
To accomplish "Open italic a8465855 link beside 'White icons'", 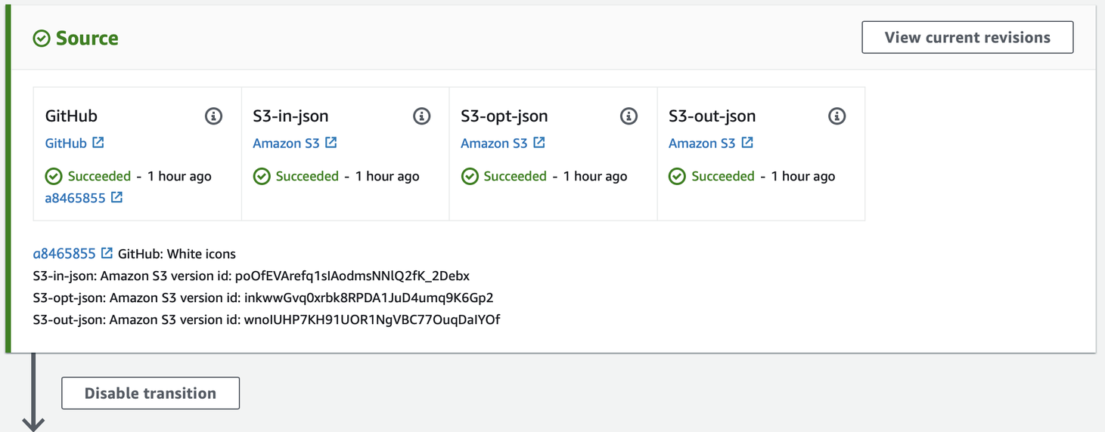I will 64,255.
